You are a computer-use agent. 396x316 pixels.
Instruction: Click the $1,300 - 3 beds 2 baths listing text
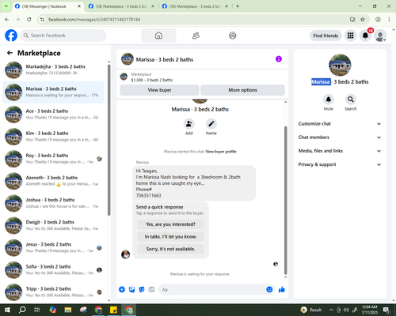tap(152, 80)
